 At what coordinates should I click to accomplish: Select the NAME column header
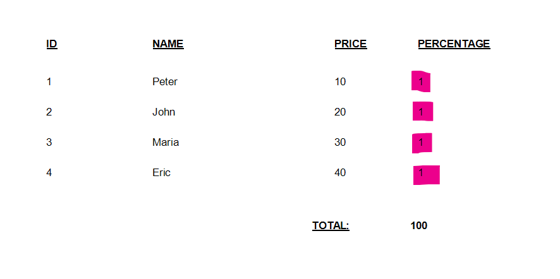coord(167,44)
